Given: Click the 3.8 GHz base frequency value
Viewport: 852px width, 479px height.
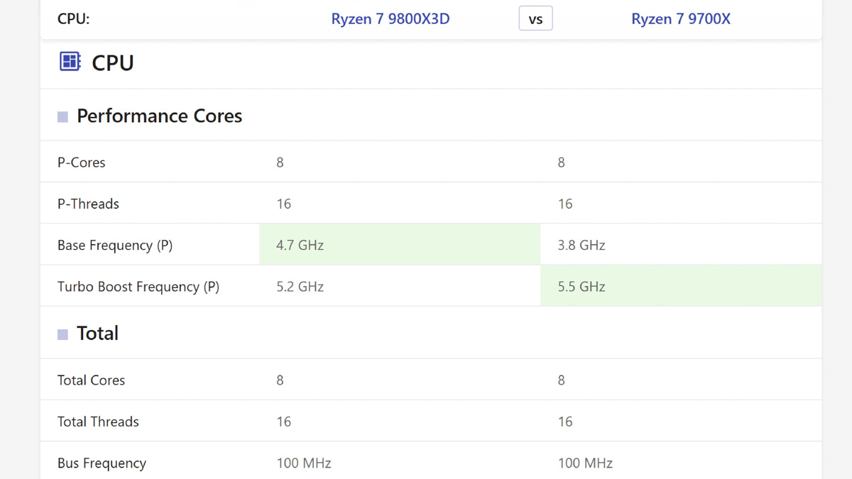Looking at the screenshot, I should 581,246.
